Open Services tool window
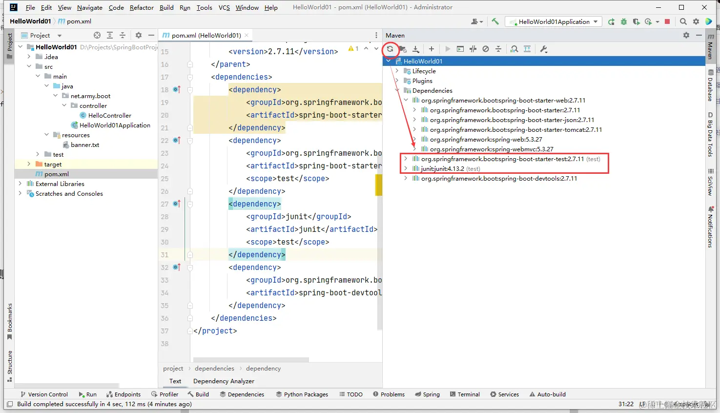The height and width of the screenshot is (413, 720). [504, 394]
